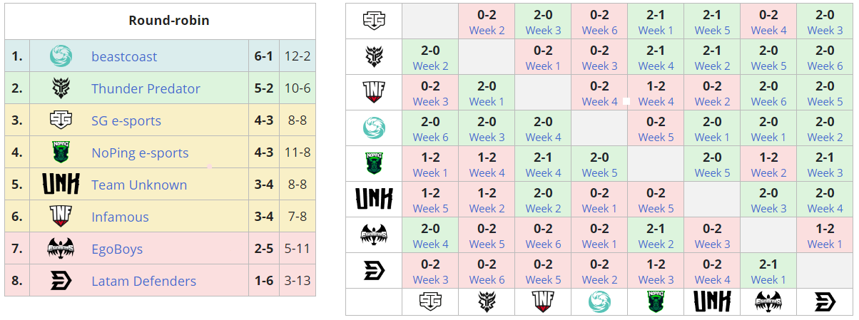Open the beastcoast team name link
This screenshot has width=859, height=320.
click(x=124, y=56)
